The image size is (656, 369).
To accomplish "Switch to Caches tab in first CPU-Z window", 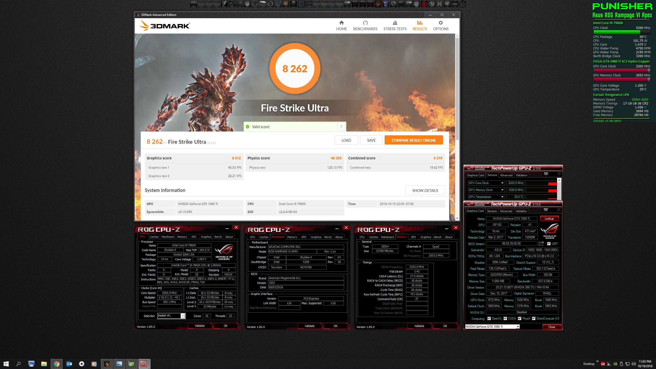I will click(154, 237).
